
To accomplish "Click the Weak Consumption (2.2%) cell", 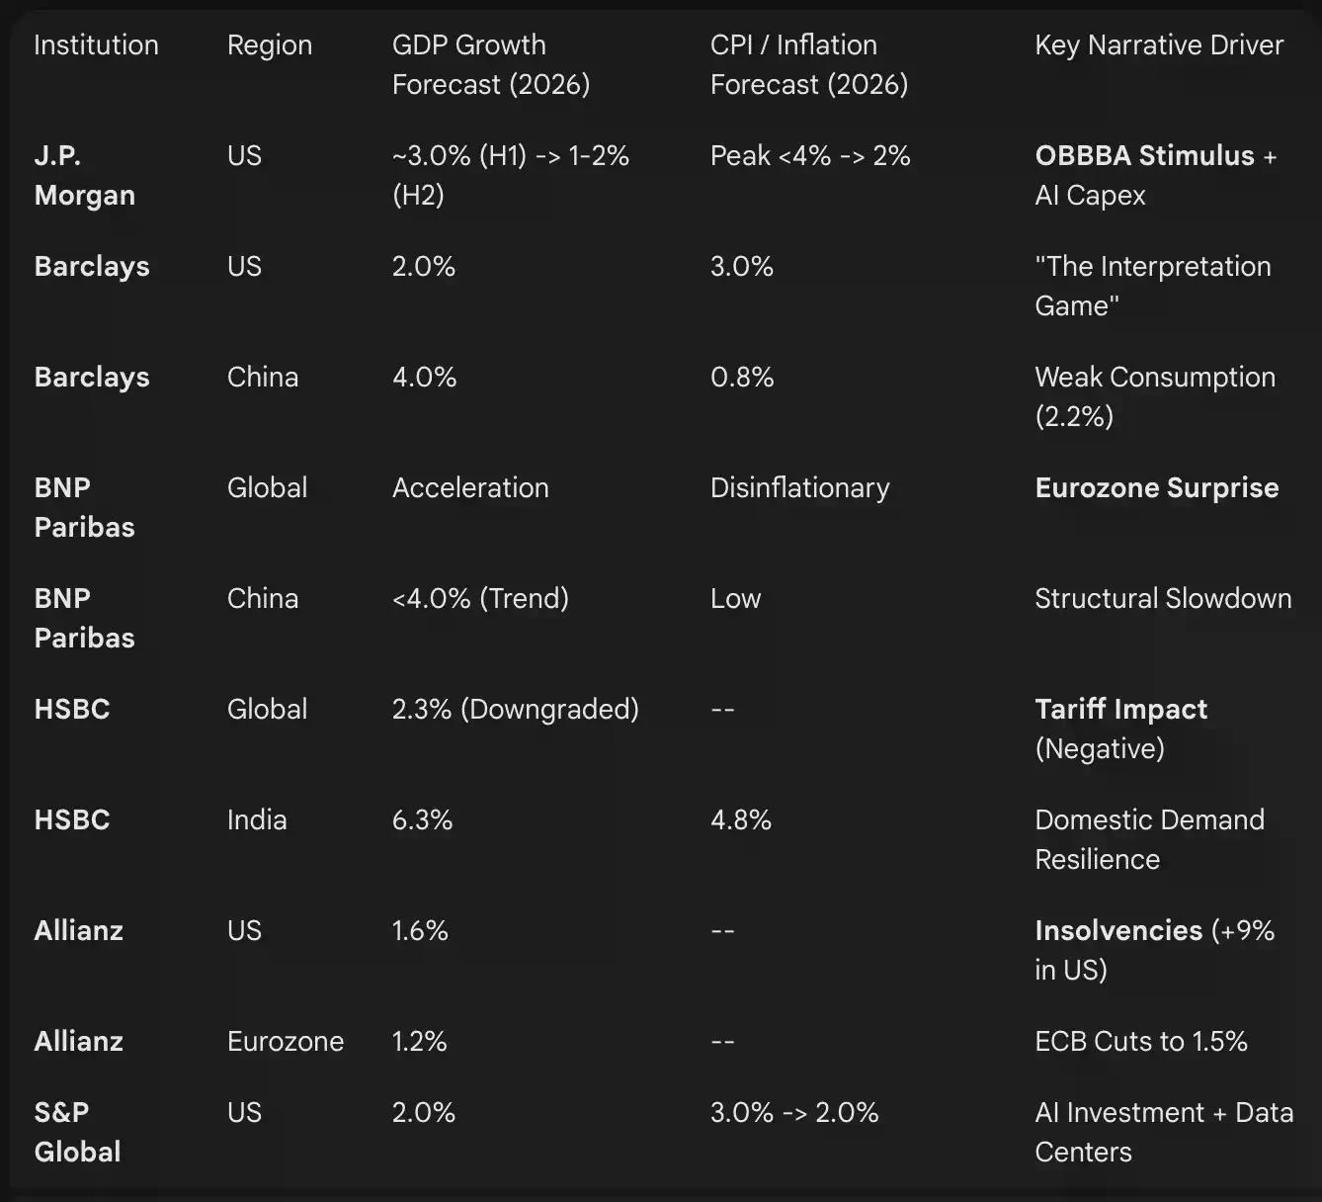I will pyautogui.click(x=1154, y=396).
